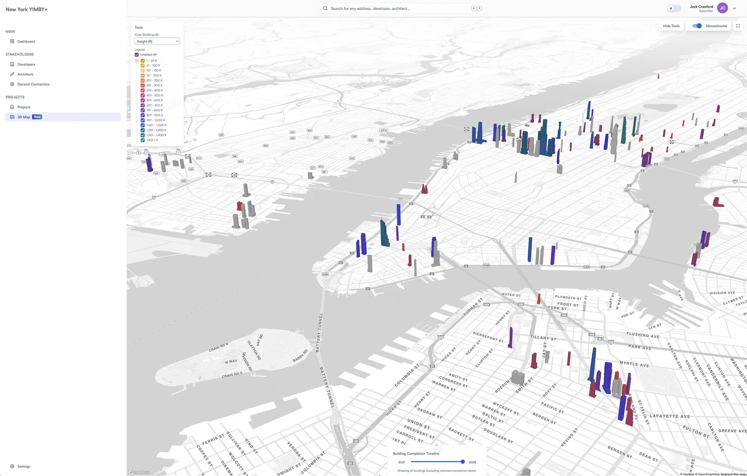Open General Contractors gear icon
Viewport: 747px width, 476px height.
click(12, 84)
